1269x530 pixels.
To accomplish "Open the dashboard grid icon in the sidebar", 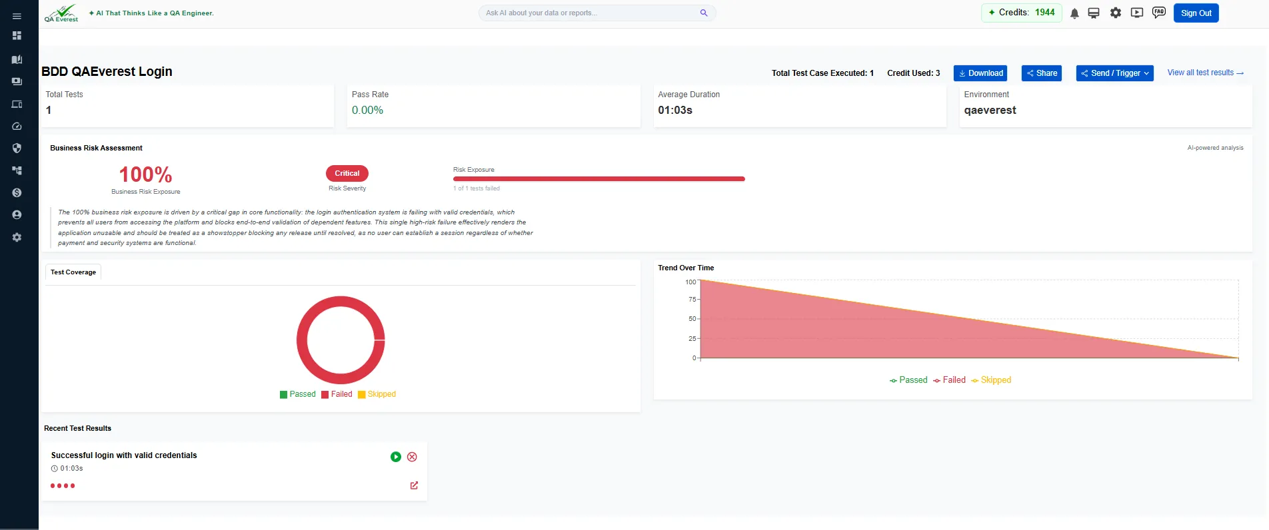I will coord(17,36).
